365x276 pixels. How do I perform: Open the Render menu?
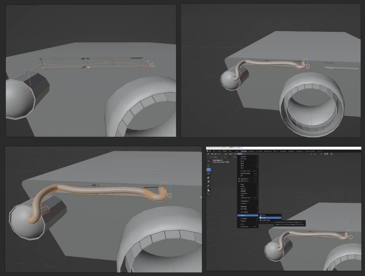point(219,151)
